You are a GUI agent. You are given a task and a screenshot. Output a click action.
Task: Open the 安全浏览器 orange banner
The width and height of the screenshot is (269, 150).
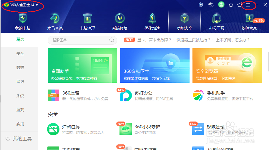click(x=227, y=65)
